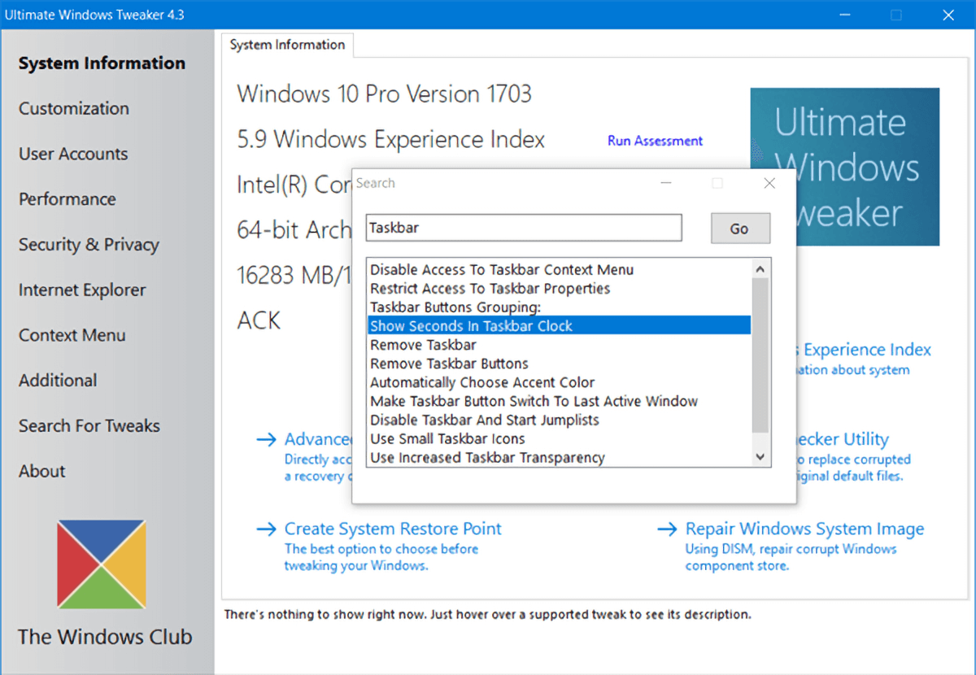This screenshot has height=675, width=976.
Task: Click the results list down arrow
Action: (760, 458)
